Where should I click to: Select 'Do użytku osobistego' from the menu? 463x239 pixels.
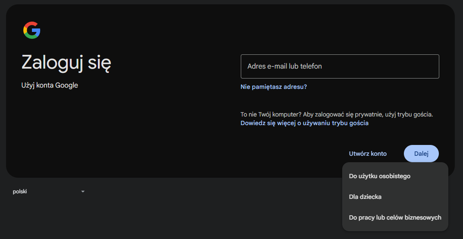[379, 176]
